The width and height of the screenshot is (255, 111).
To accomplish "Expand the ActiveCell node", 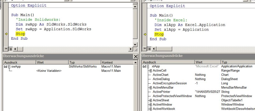I will pyautogui.click(x=151, y=71).
